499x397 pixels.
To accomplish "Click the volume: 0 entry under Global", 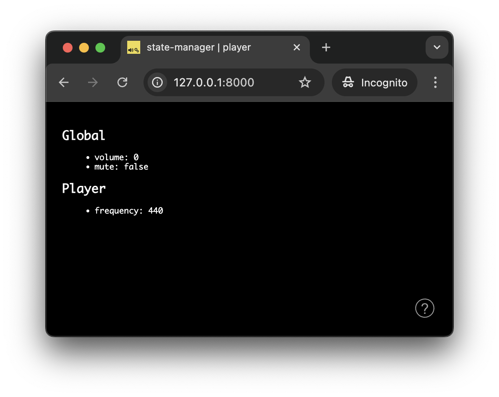I will (x=116, y=157).
